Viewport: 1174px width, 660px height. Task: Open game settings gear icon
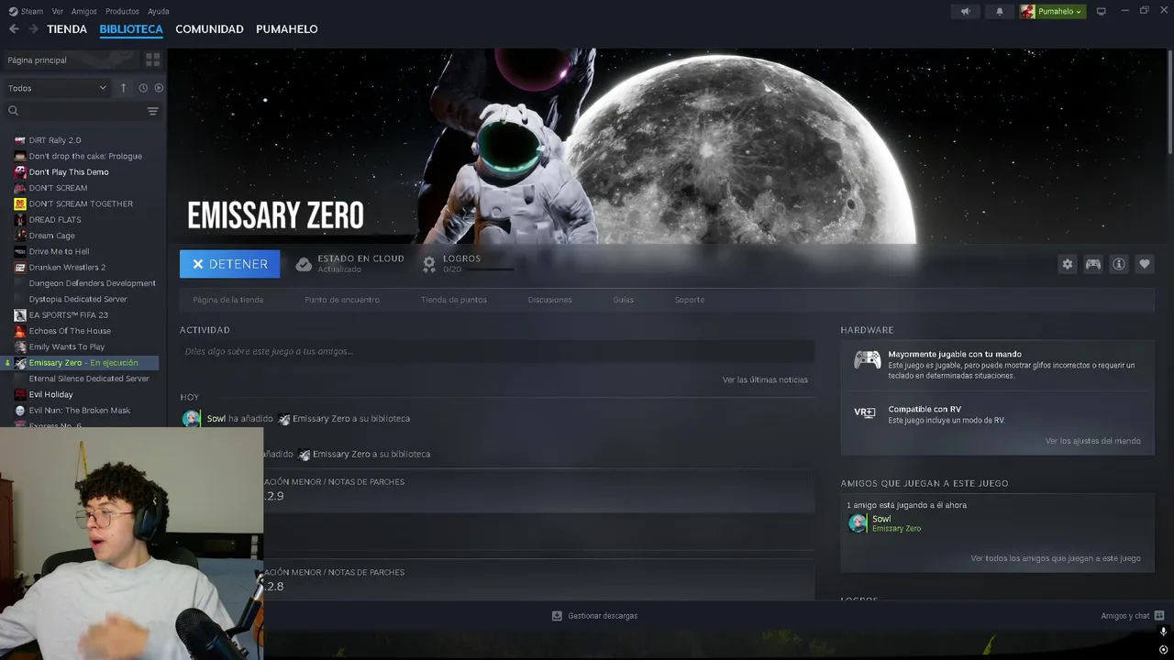(1068, 264)
